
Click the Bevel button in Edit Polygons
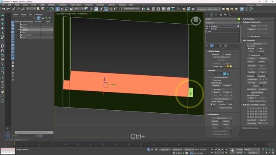click(215, 124)
